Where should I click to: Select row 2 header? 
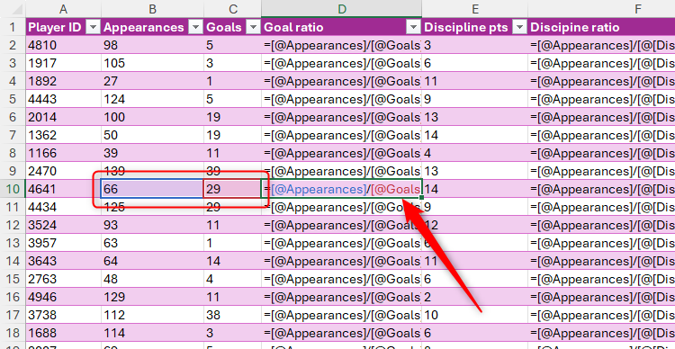[13, 45]
